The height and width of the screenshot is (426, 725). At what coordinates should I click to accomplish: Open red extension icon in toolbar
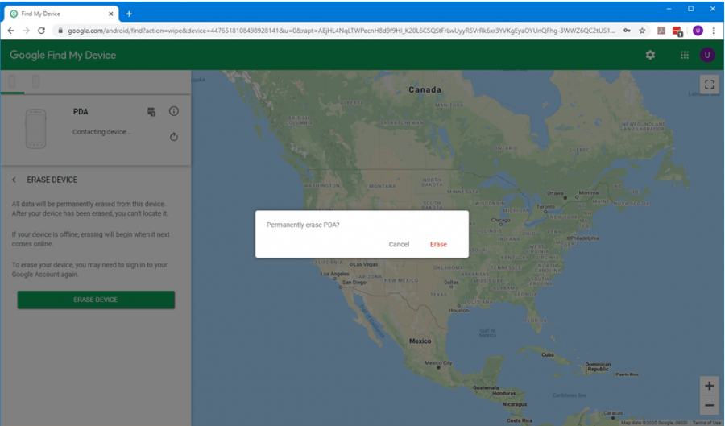pos(677,31)
